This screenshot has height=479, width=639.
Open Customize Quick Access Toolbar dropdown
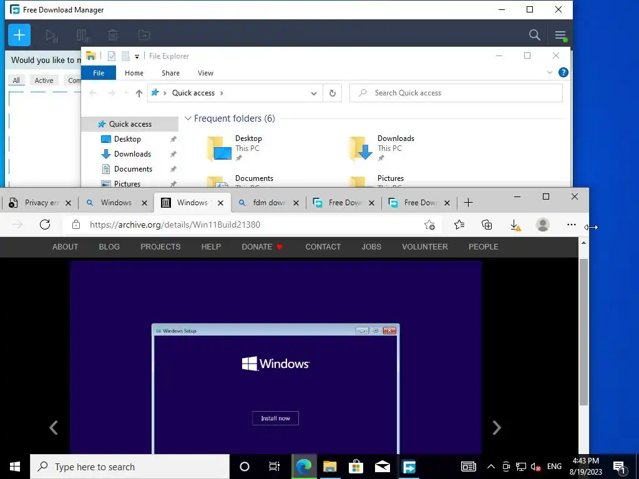click(x=137, y=56)
